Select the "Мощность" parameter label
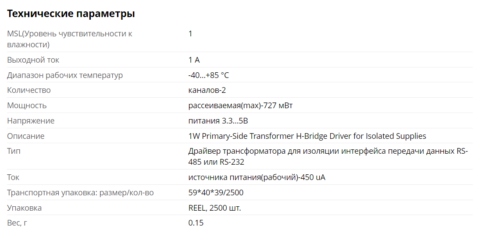The image size is (489, 233). [27, 106]
